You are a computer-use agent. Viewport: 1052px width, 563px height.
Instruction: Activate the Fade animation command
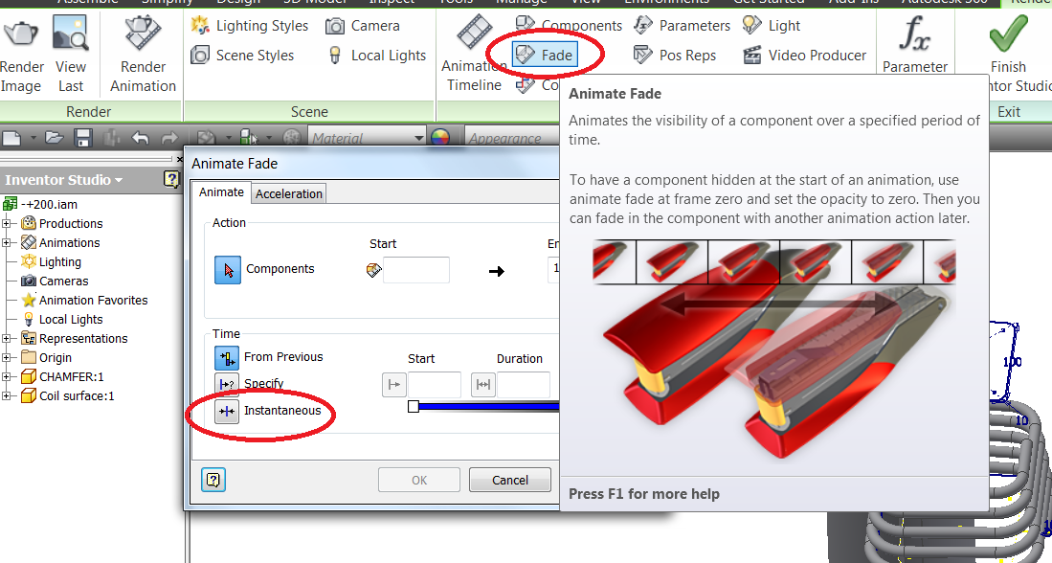(x=547, y=54)
